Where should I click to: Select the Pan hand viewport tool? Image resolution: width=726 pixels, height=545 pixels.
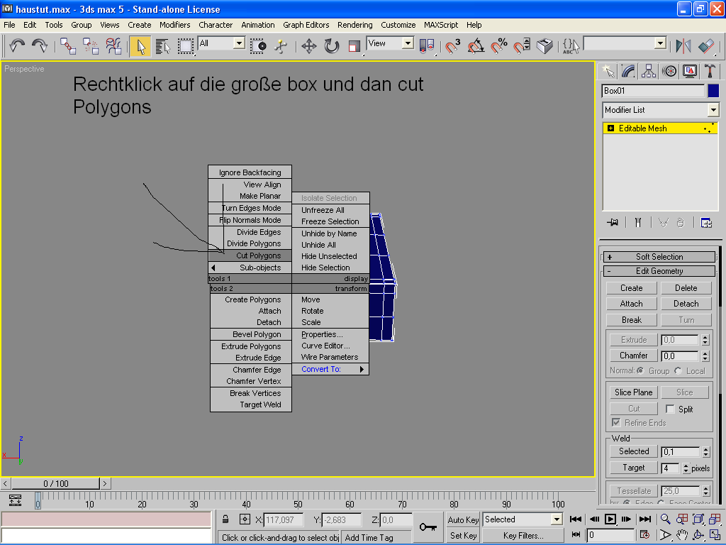click(x=681, y=535)
